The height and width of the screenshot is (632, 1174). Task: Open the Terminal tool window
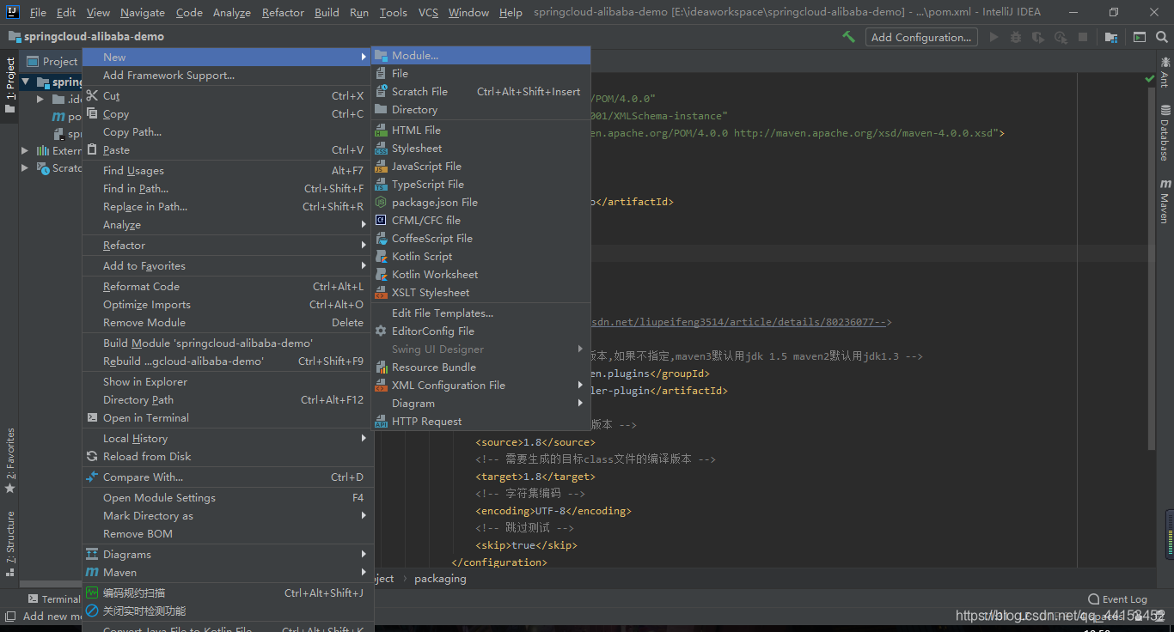click(53, 599)
